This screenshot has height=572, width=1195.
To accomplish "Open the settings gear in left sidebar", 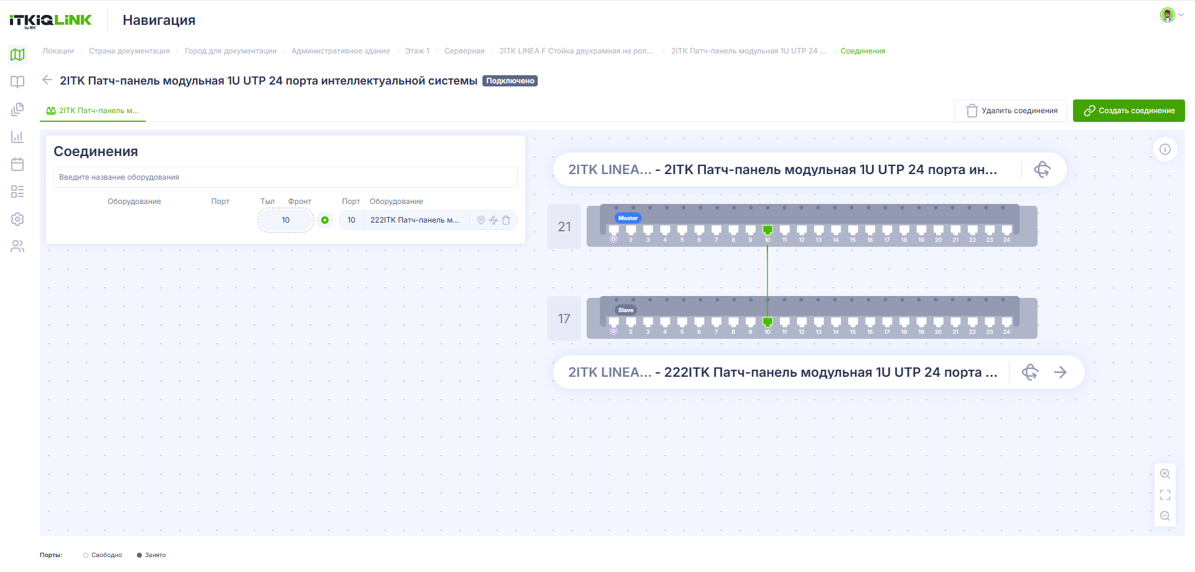I will (17, 219).
